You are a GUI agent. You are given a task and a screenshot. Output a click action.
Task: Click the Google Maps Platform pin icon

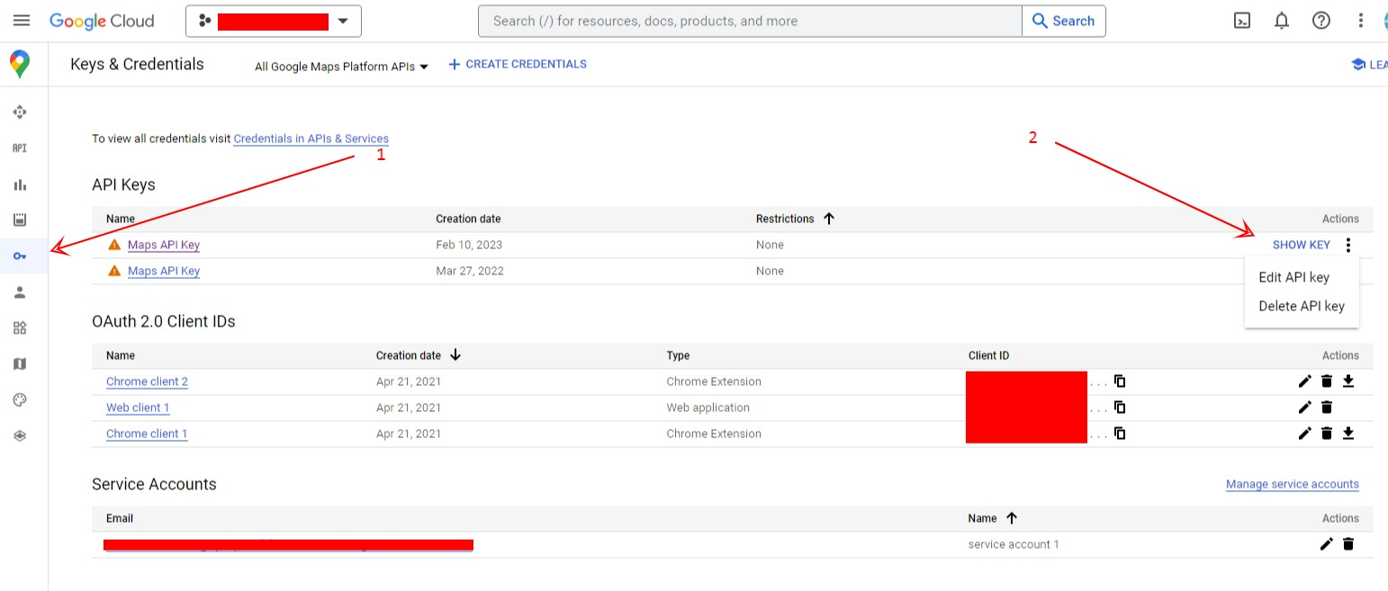point(20,64)
